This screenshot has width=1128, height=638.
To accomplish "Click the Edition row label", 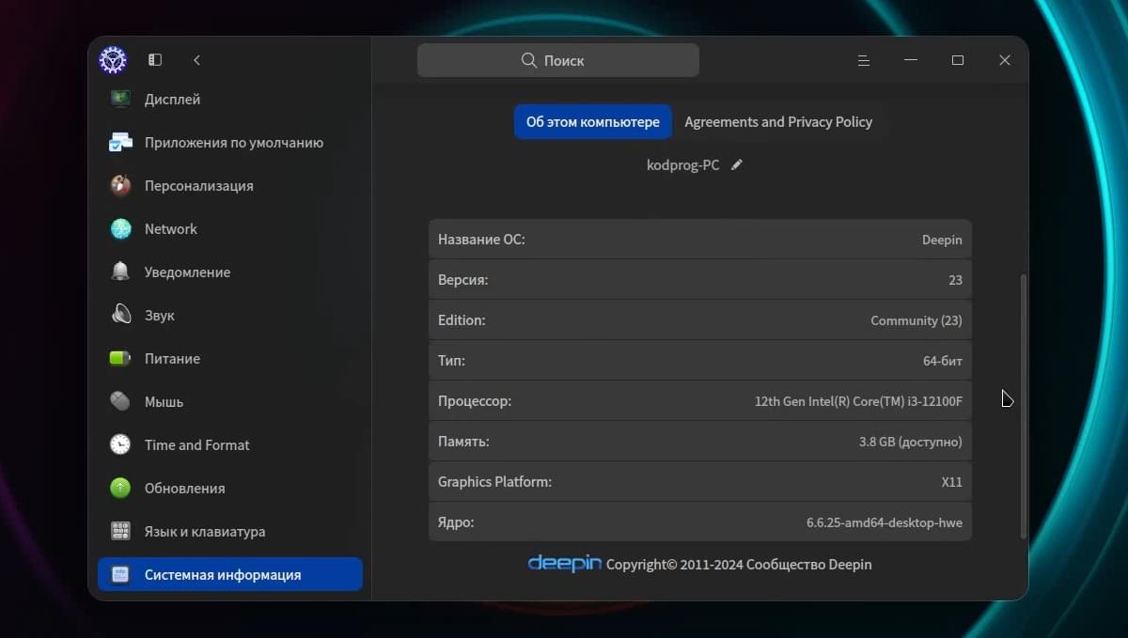I will [462, 319].
